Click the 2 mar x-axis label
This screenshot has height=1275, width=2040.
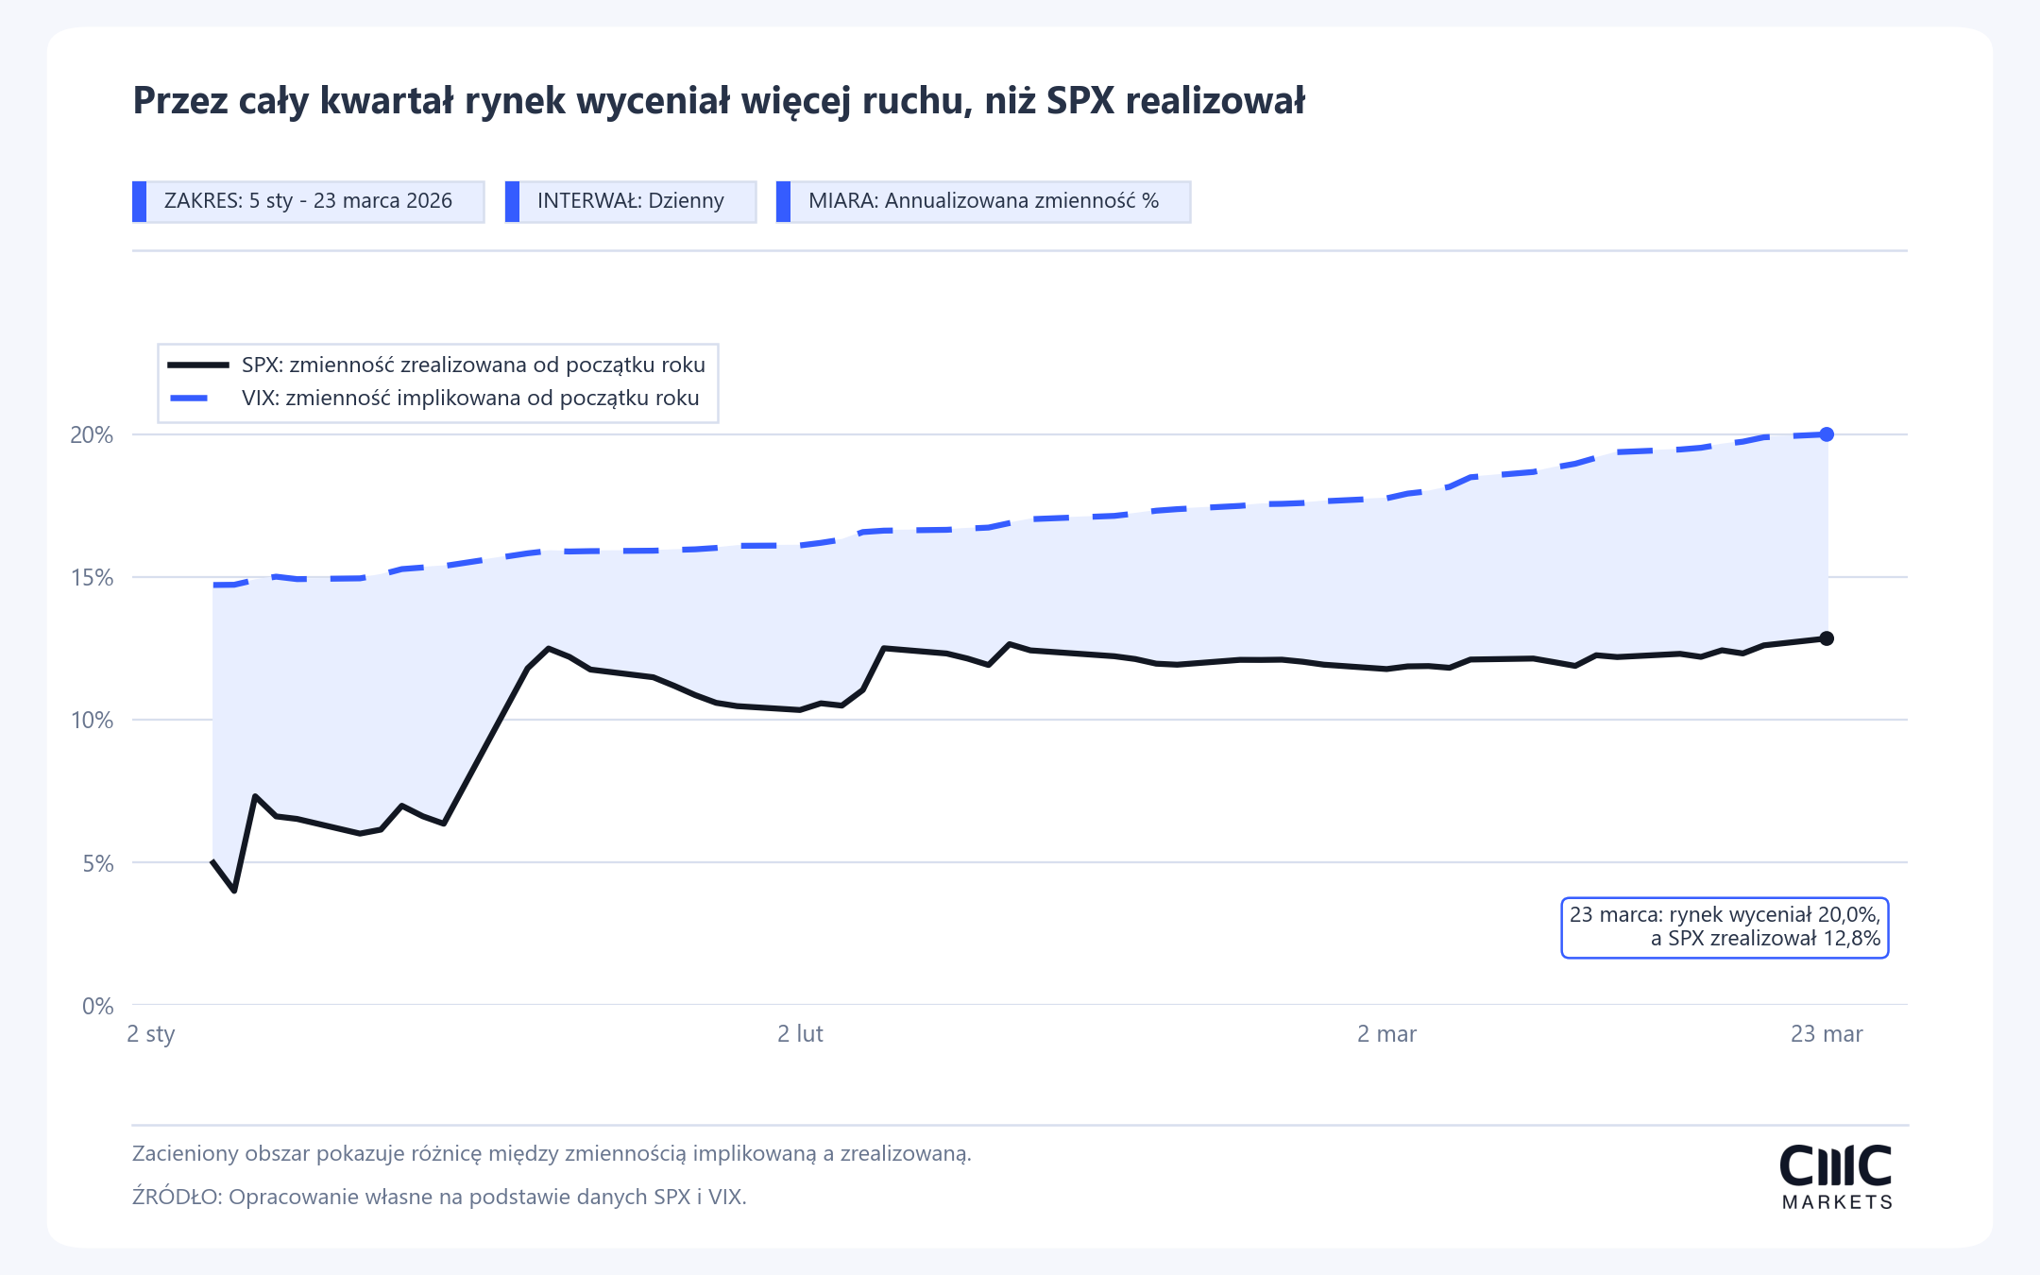(1386, 1034)
